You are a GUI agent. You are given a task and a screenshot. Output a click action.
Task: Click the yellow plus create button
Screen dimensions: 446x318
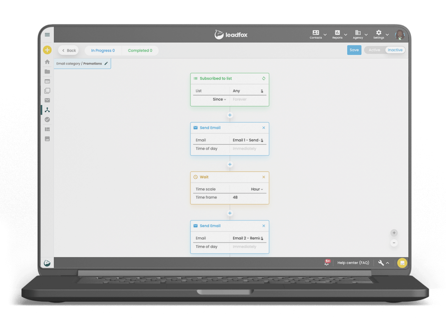tap(47, 50)
